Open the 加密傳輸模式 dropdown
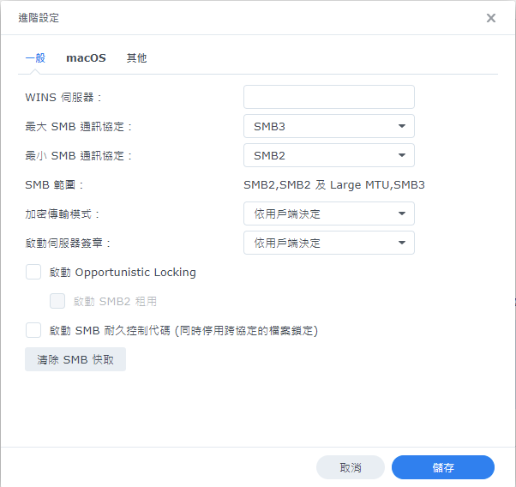 tap(329, 213)
